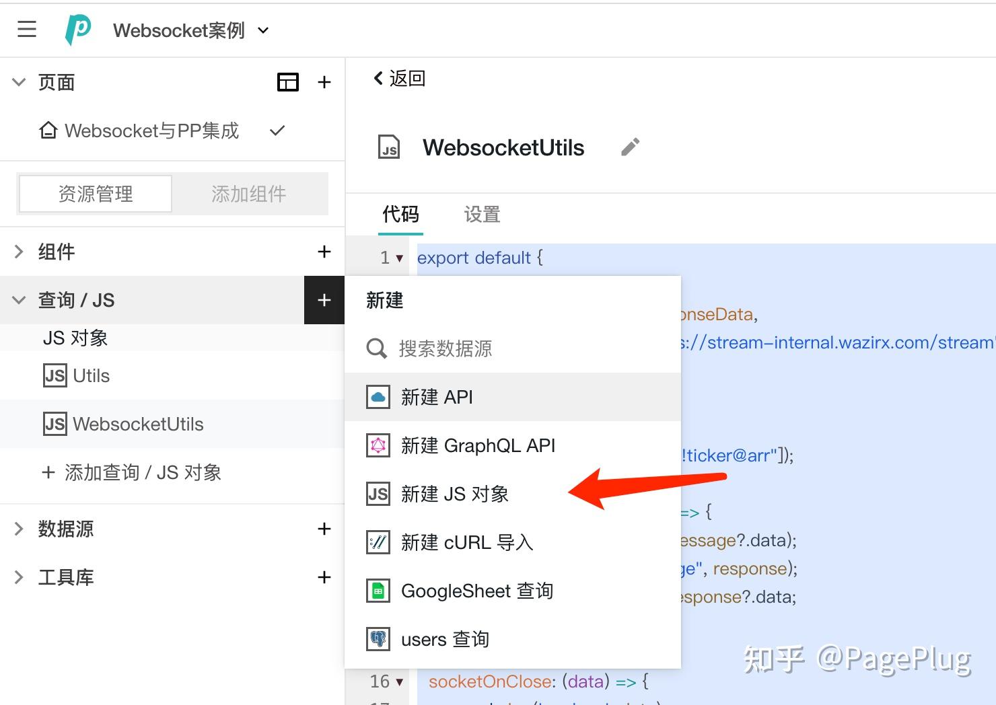Screen dimensions: 996x705
Task: Click the PagePlug logo icon
Action: coord(77,29)
